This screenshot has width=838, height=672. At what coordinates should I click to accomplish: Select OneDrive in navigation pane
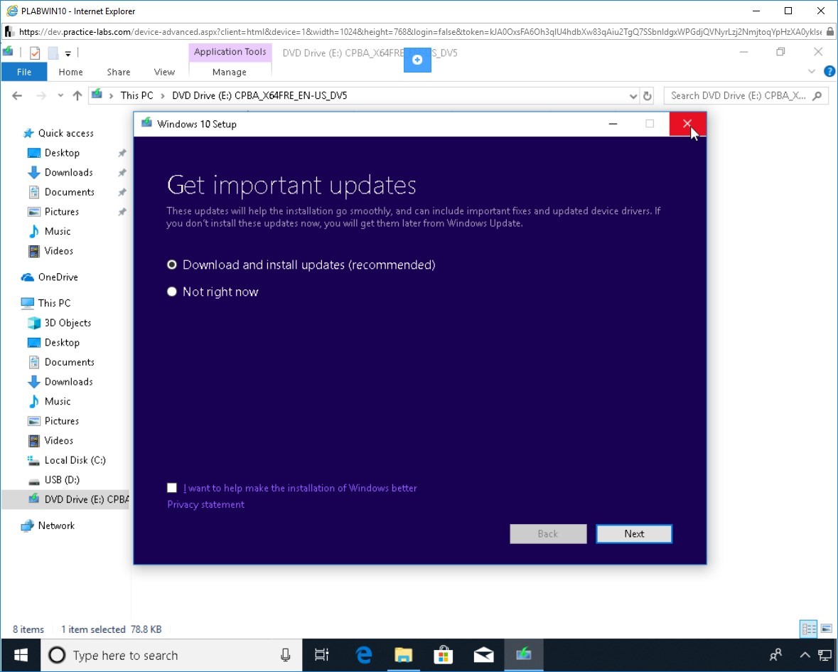(x=58, y=277)
